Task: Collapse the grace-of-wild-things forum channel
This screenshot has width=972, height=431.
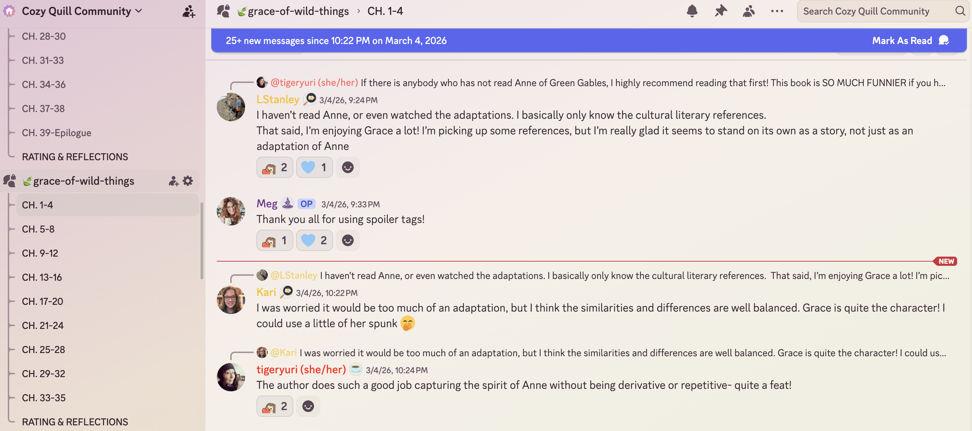Action: (83, 181)
